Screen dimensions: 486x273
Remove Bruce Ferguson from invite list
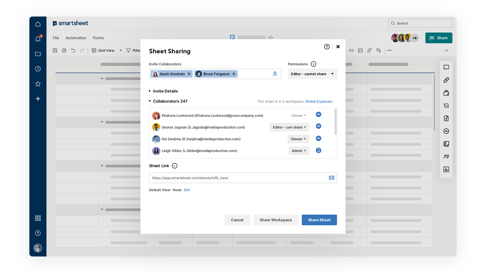(234, 74)
